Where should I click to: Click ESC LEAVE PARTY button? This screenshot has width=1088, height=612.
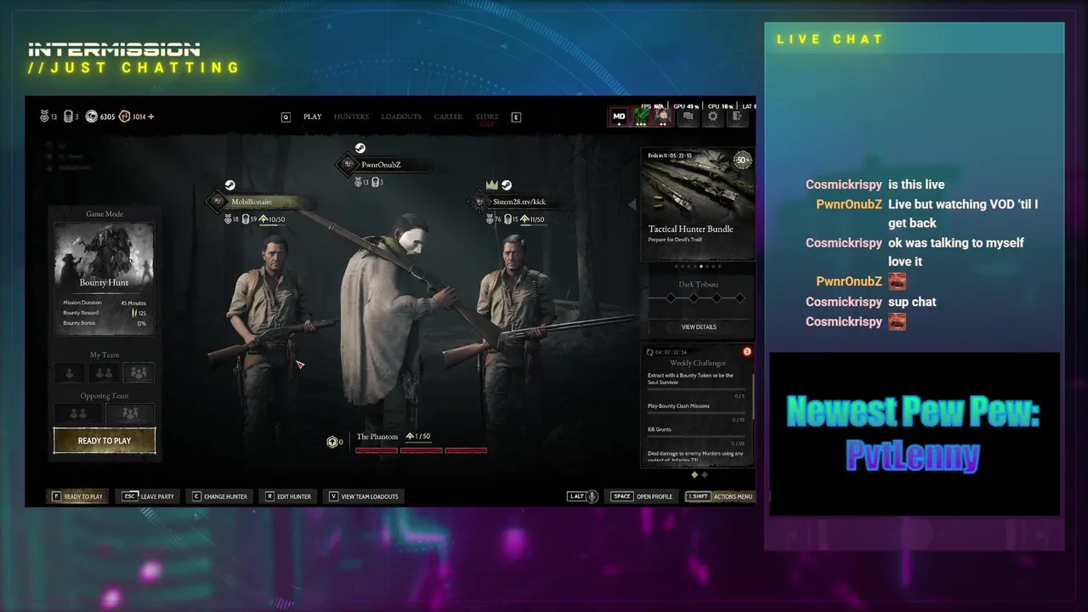[148, 496]
